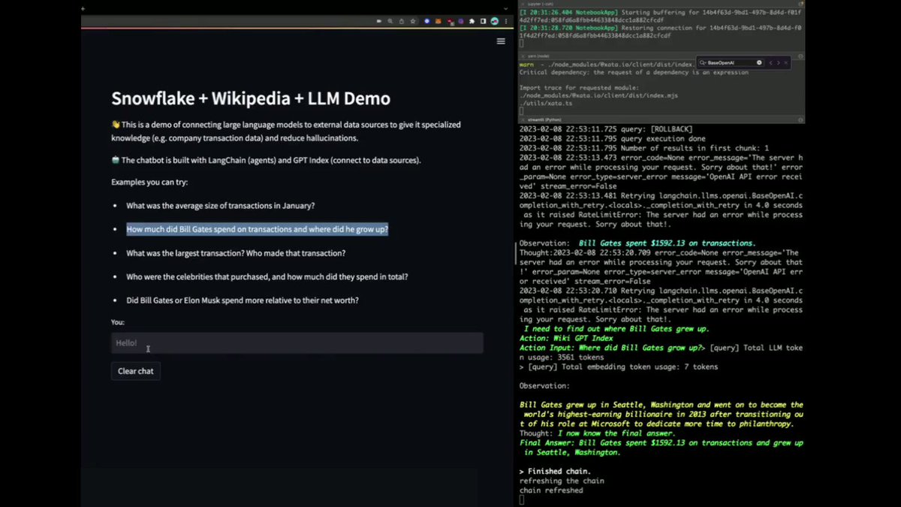This screenshot has width=901, height=507.
Task: Click 'Total embedding token usage: 7 tokens' line
Action: click(x=619, y=367)
